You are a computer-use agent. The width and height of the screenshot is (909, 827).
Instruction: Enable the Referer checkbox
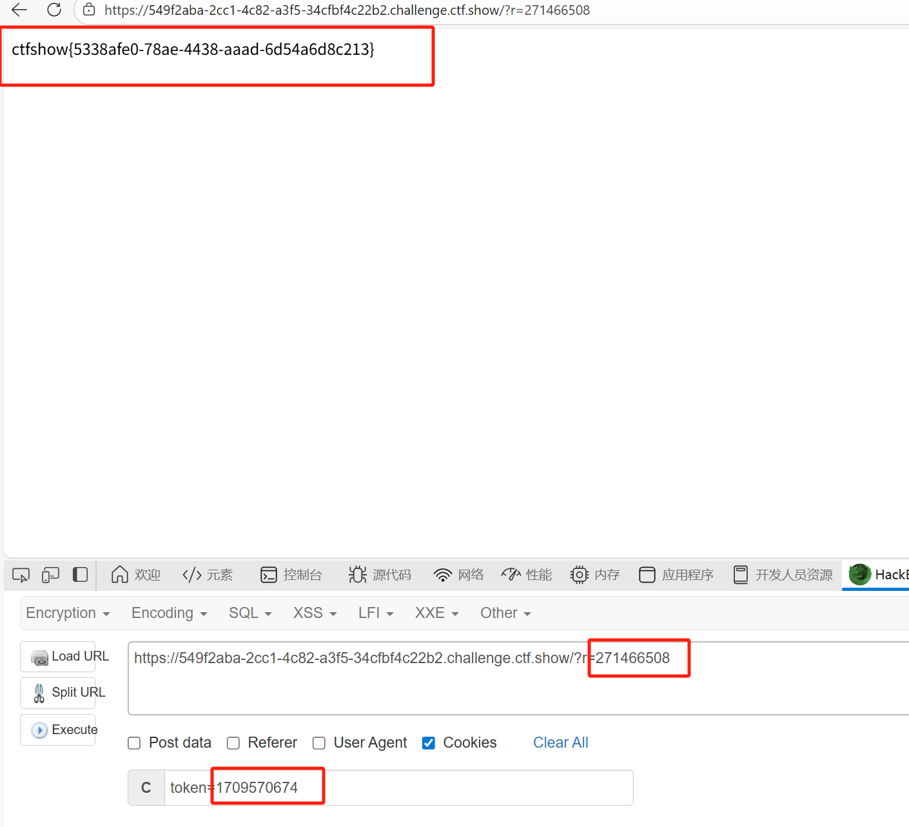(x=233, y=743)
